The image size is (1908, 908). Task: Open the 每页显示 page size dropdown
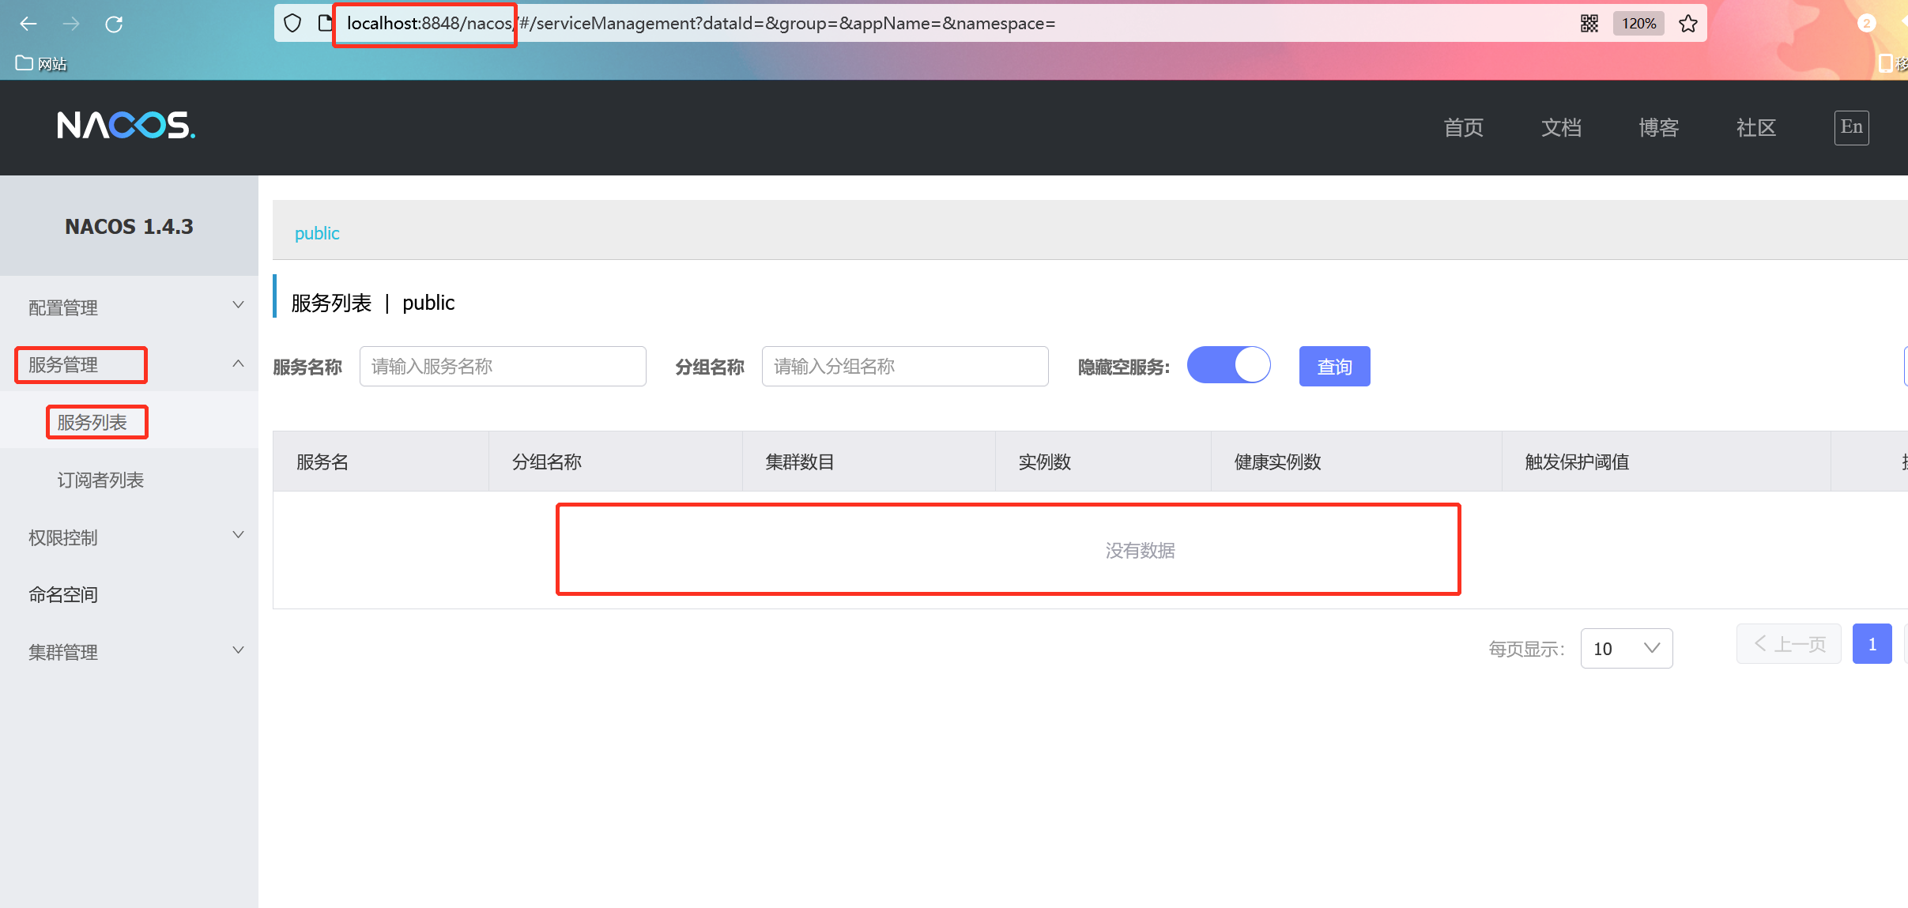pyautogui.click(x=1627, y=648)
